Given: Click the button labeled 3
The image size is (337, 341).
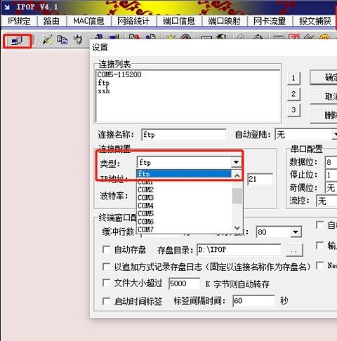Looking at the screenshot, I should [x=293, y=110].
